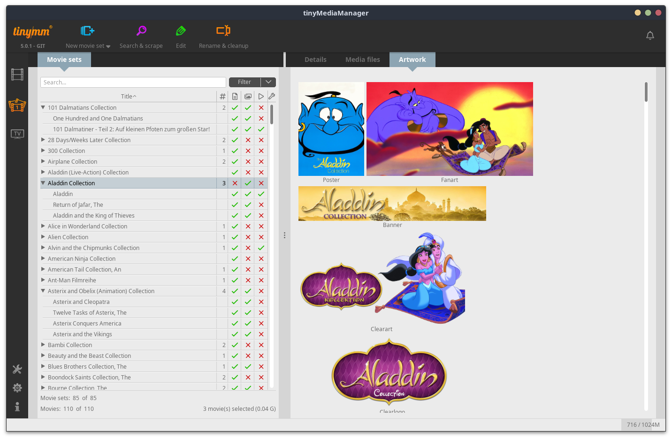
Task: Open the notifications bell
Action: 650,36
